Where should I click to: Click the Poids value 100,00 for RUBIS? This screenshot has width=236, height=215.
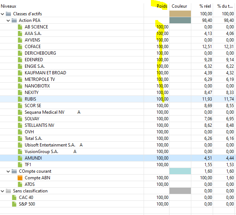click(x=163, y=99)
